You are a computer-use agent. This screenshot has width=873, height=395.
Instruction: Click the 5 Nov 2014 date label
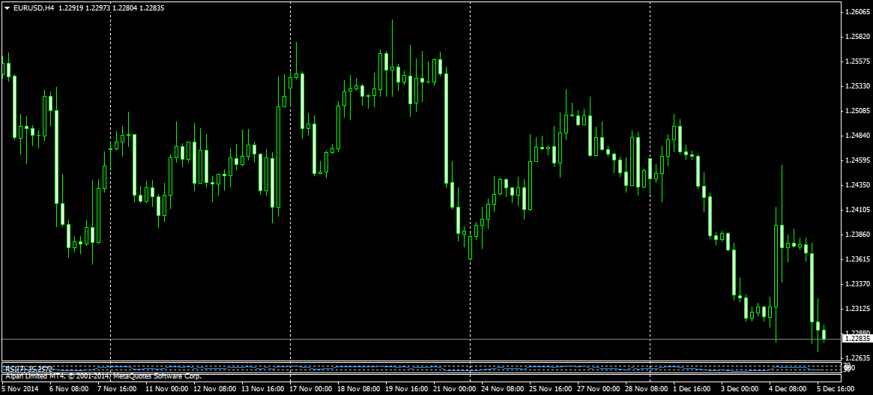pyautogui.click(x=19, y=388)
